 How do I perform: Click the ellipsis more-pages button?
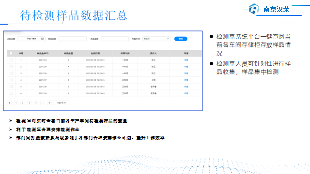(43, 103)
